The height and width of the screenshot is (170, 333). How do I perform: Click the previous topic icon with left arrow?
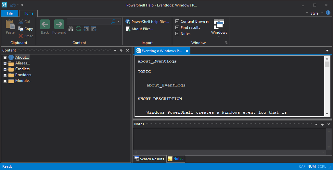pyautogui.click(x=86, y=28)
